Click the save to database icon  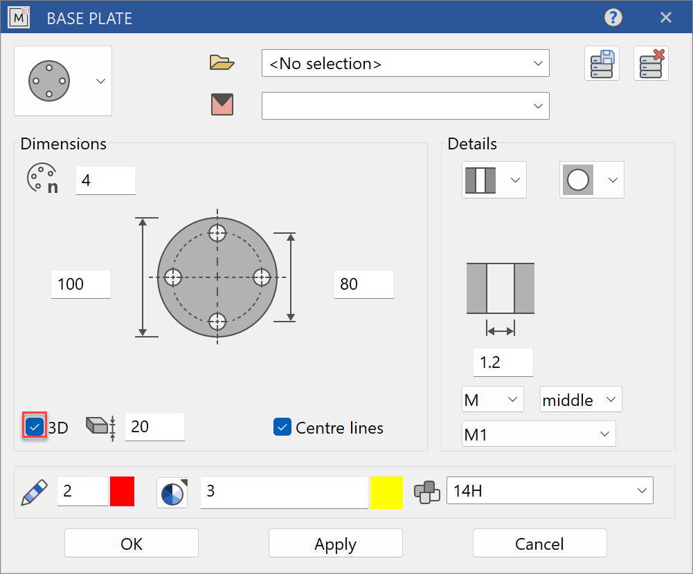pos(602,63)
